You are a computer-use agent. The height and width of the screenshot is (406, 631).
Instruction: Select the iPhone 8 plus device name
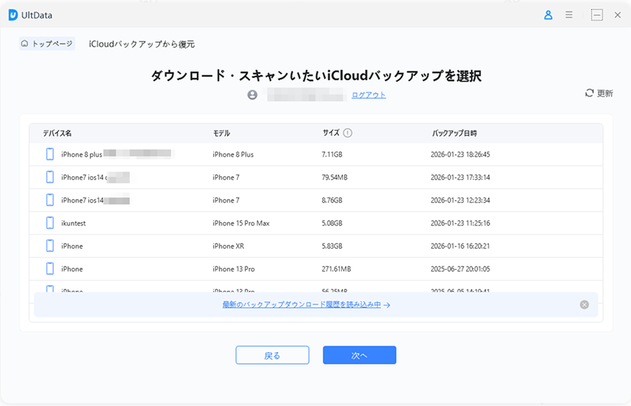[82, 155]
